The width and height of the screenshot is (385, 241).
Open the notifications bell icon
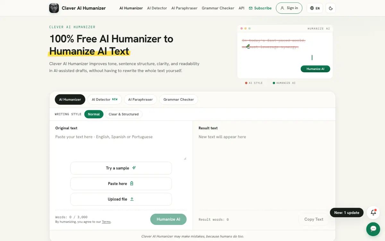pos(373,212)
